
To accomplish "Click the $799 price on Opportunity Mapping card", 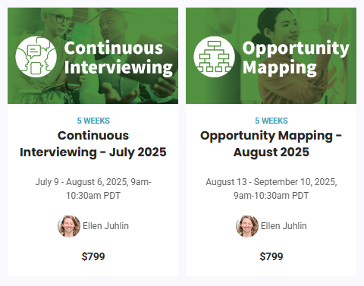I will click(x=271, y=256).
